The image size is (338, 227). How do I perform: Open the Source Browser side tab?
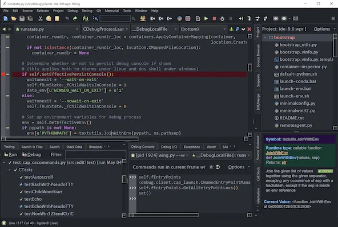(258, 56)
